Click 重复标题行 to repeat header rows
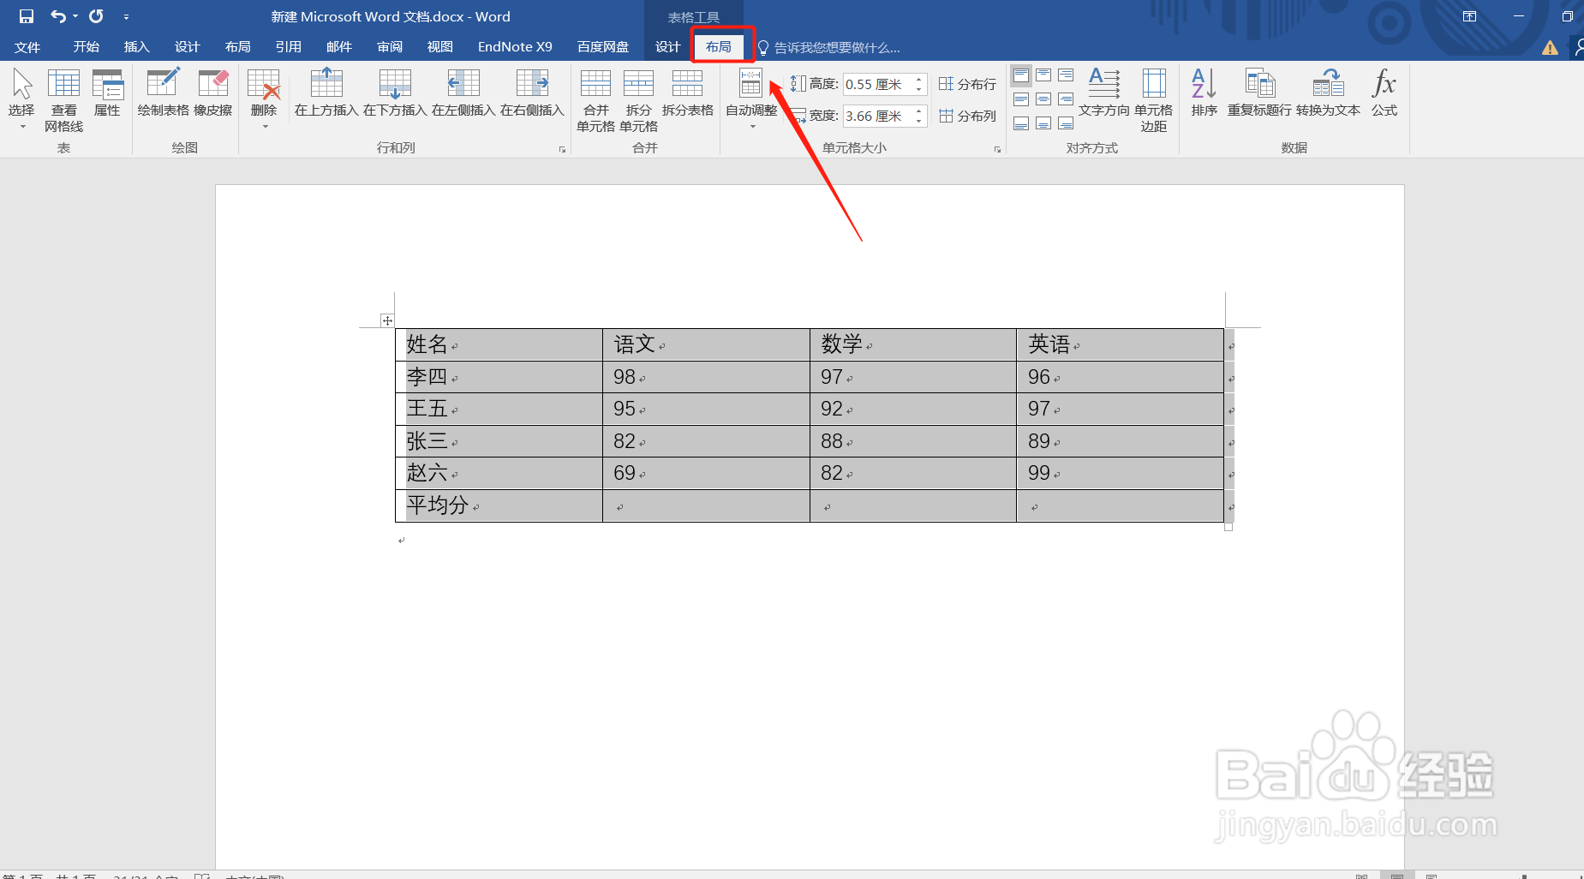Screen dimensions: 1584x879 tap(1259, 94)
